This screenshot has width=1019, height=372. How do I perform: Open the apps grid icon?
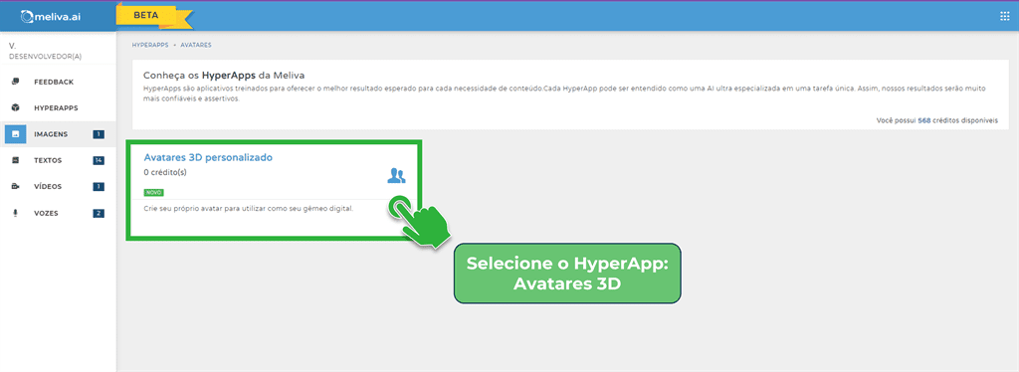tap(1005, 16)
